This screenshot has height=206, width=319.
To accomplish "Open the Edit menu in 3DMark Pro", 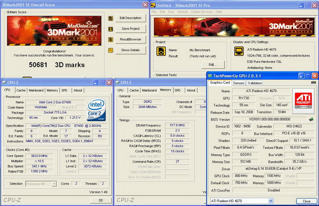I will [162, 12].
